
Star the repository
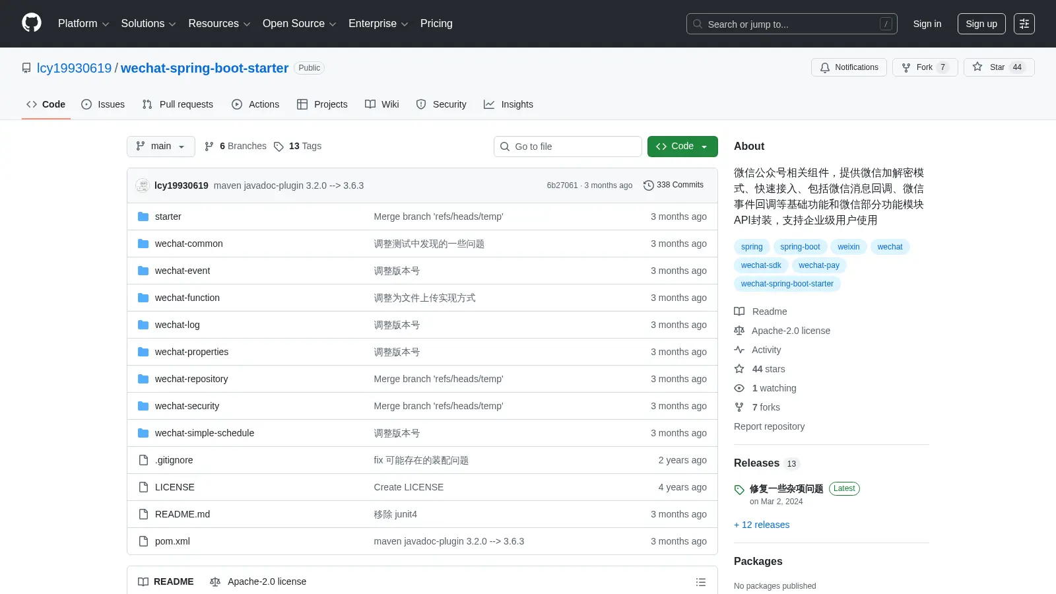pyautogui.click(x=999, y=67)
